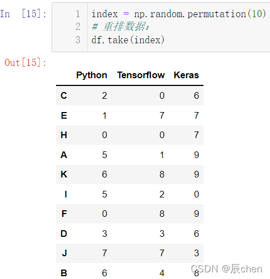Click line number 2 in cell gutter
270x279 pixels.
tap(78, 27)
